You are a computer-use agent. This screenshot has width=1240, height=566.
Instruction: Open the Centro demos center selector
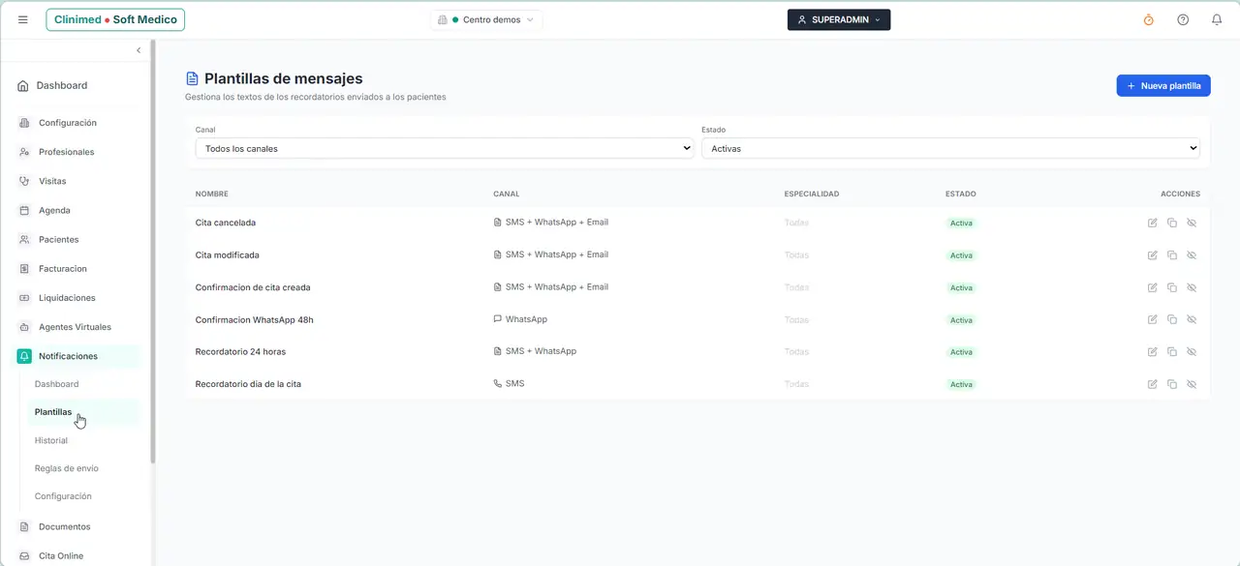[486, 19]
